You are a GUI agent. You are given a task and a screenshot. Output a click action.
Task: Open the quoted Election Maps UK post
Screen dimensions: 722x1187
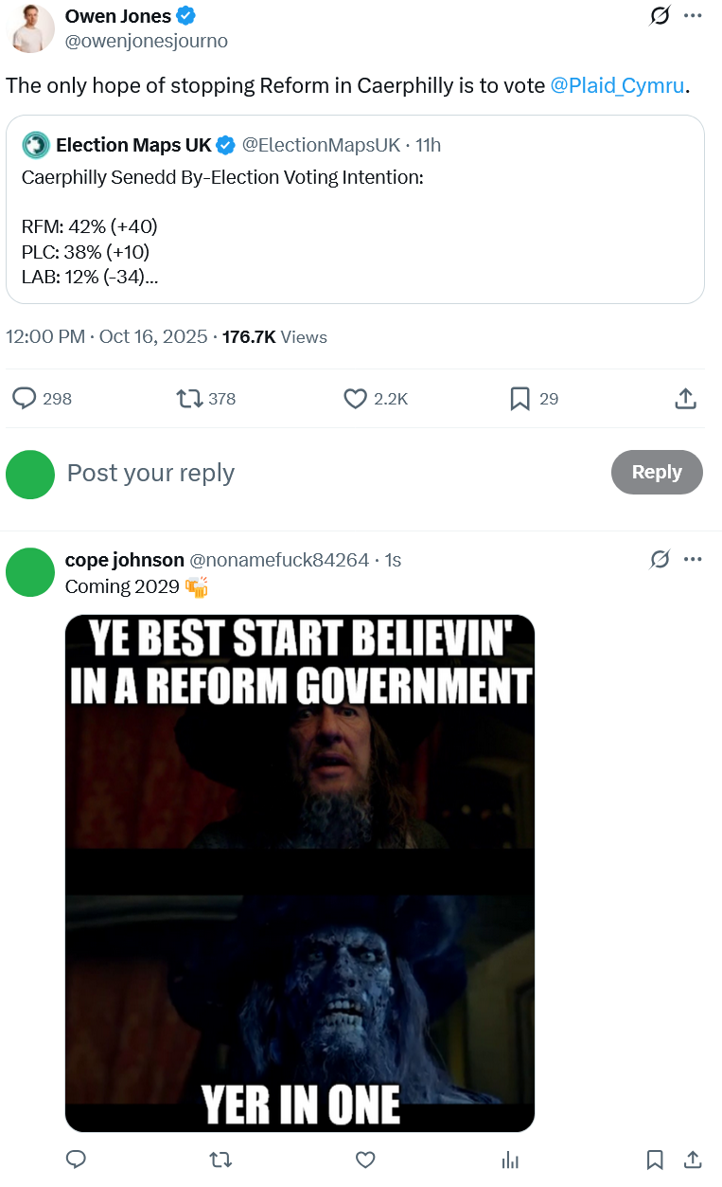[x=355, y=209]
